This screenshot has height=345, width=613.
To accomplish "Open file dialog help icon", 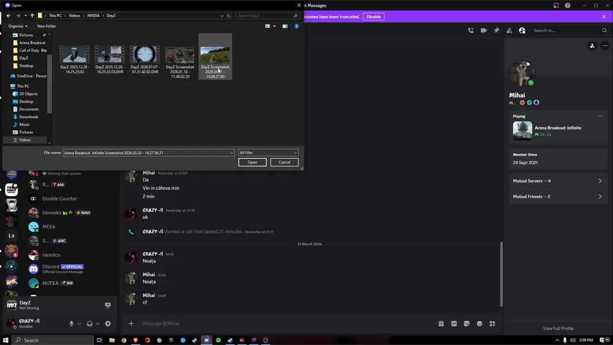I will click(296, 26).
